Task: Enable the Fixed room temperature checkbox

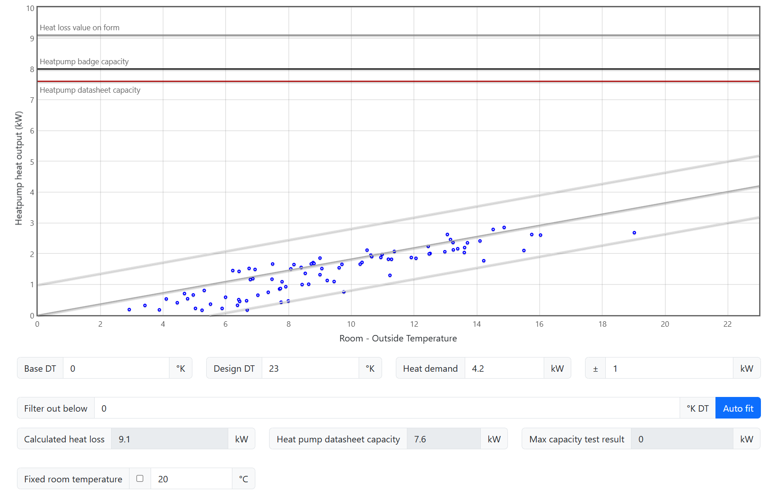Action: pos(140,479)
